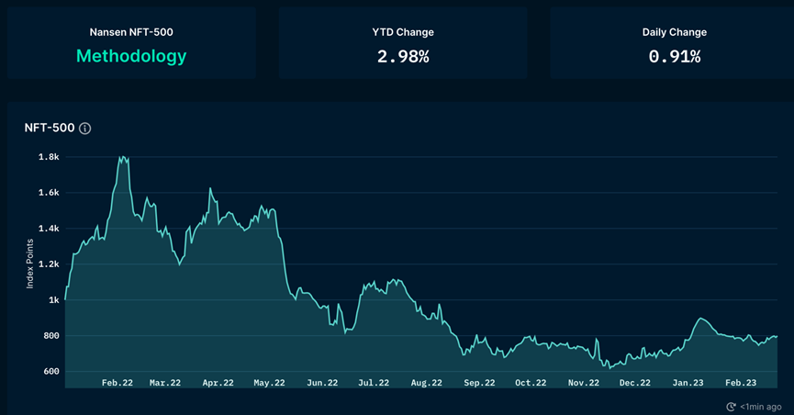Screen dimensions: 794x415
Task: Click the 1k y-axis label
Action: 53,300
